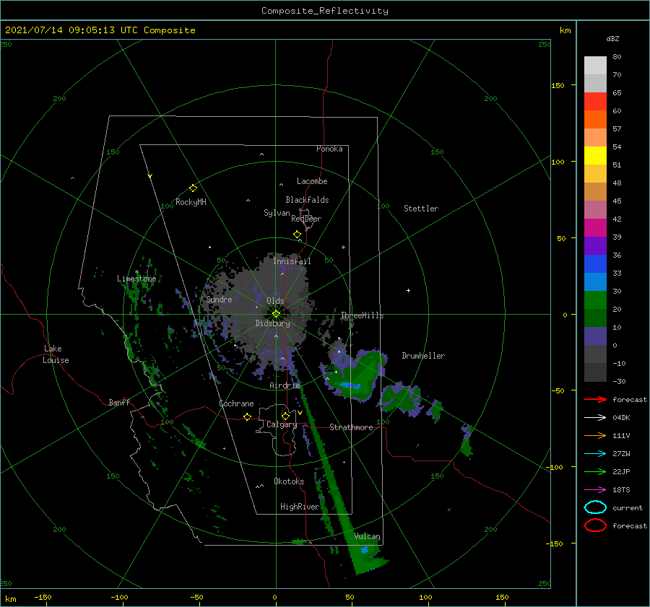Screen dimensions: 650x607
Task: Click the Composite_Reflectivity title
Action: 325,11
